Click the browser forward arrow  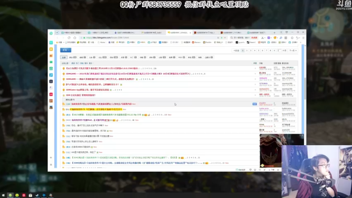click(63, 38)
